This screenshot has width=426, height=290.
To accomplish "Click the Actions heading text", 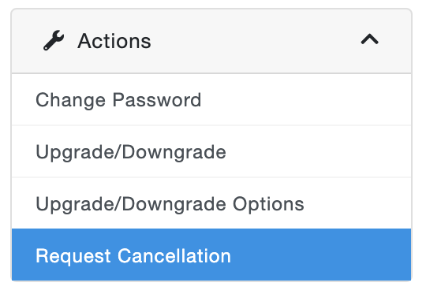I will coord(114,41).
